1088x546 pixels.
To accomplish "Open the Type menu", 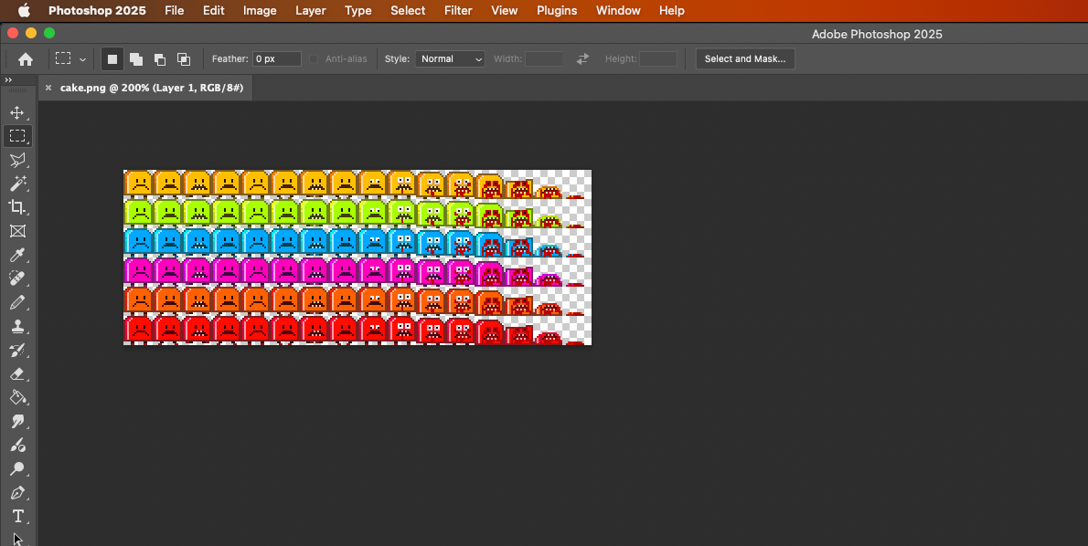I will point(358,10).
